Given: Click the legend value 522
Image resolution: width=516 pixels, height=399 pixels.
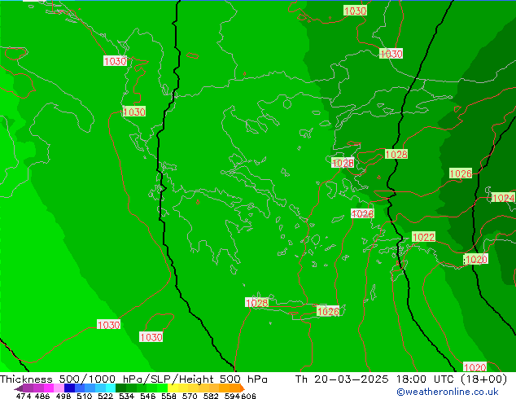Looking at the screenshot, I should (x=105, y=396).
